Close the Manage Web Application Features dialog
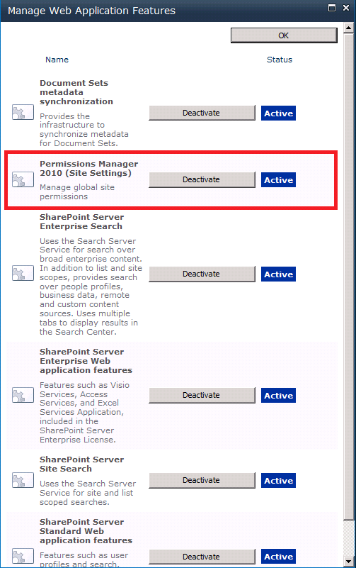Image resolution: width=356 pixels, height=568 pixels. click(346, 8)
